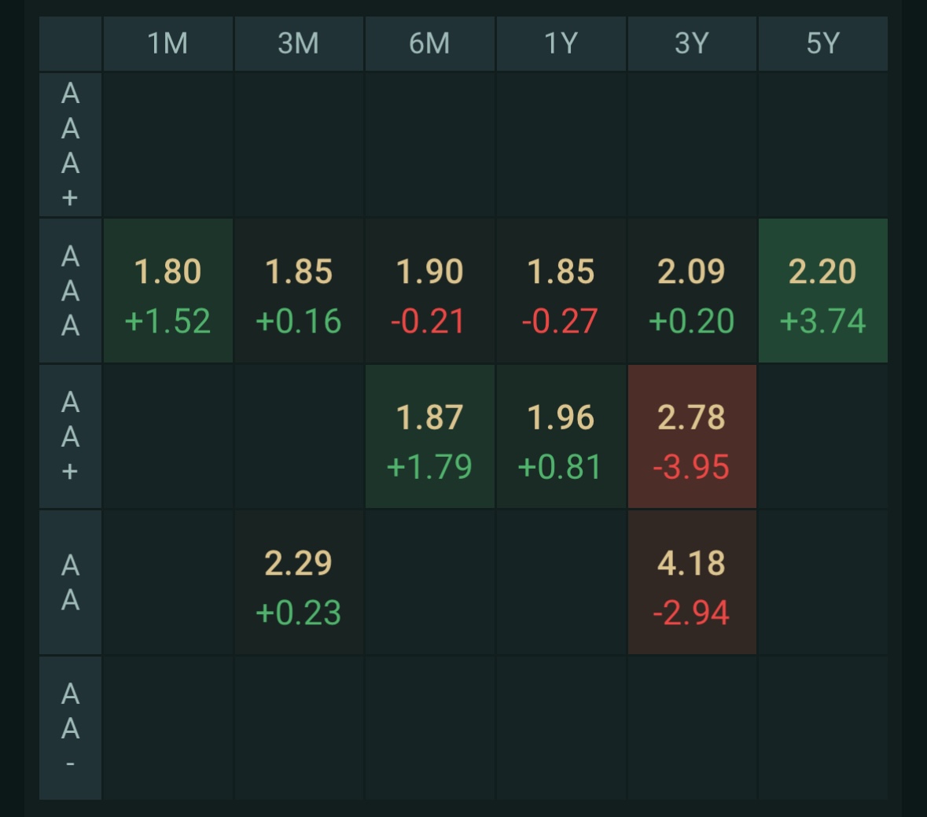Select the AA 3Y cell showing 4.18
This screenshot has width=927, height=817.
click(x=692, y=583)
